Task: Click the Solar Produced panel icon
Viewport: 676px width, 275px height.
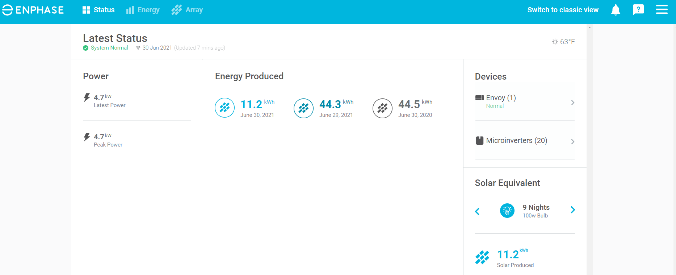Action: coord(482,257)
